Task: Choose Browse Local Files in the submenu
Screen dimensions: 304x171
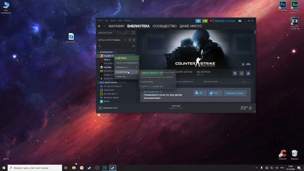Action: 158,77
